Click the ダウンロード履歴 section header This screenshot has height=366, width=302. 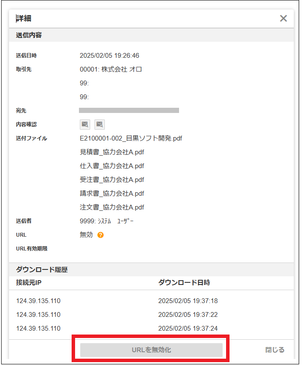coord(42,270)
